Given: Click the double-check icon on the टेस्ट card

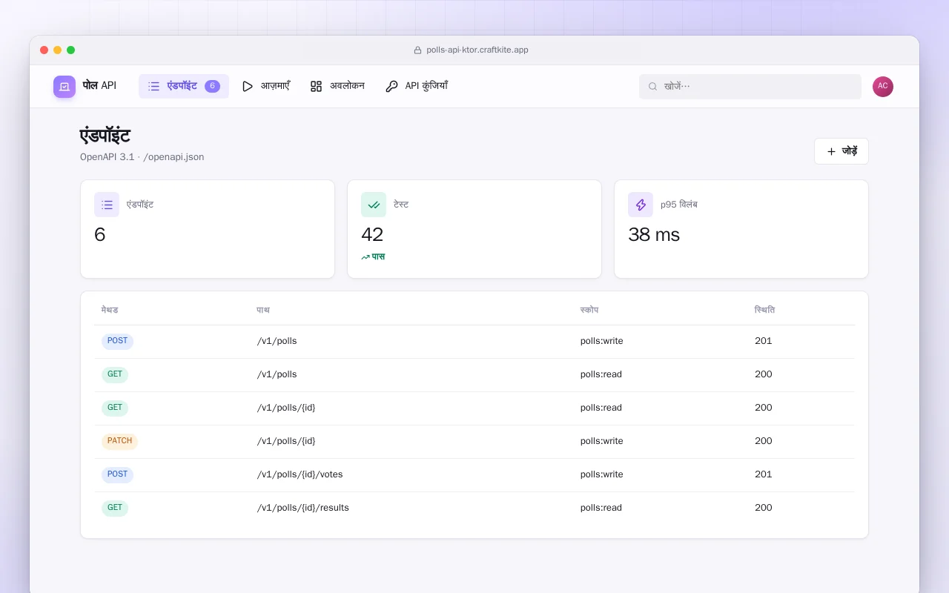Looking at the screenshot, I should pos(374,205).
